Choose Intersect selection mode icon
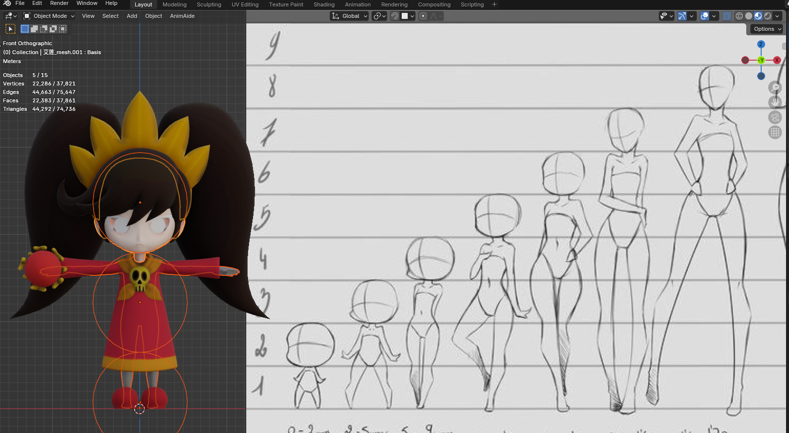The width and height of the screenshot is (789, 433). (63, 29)
